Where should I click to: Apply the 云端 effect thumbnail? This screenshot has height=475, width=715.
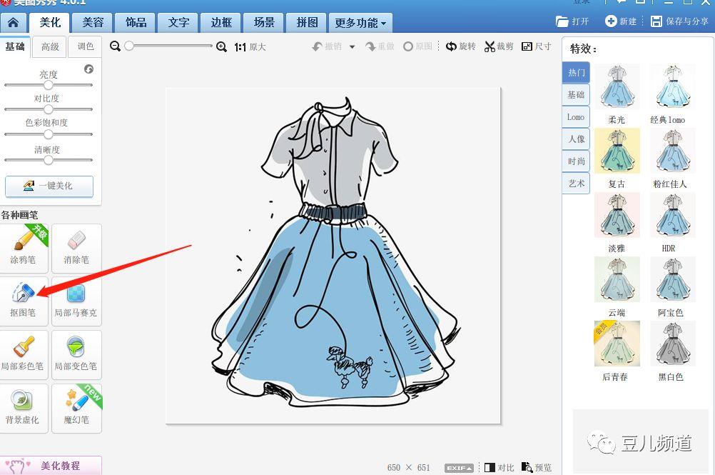coord(617,280)
